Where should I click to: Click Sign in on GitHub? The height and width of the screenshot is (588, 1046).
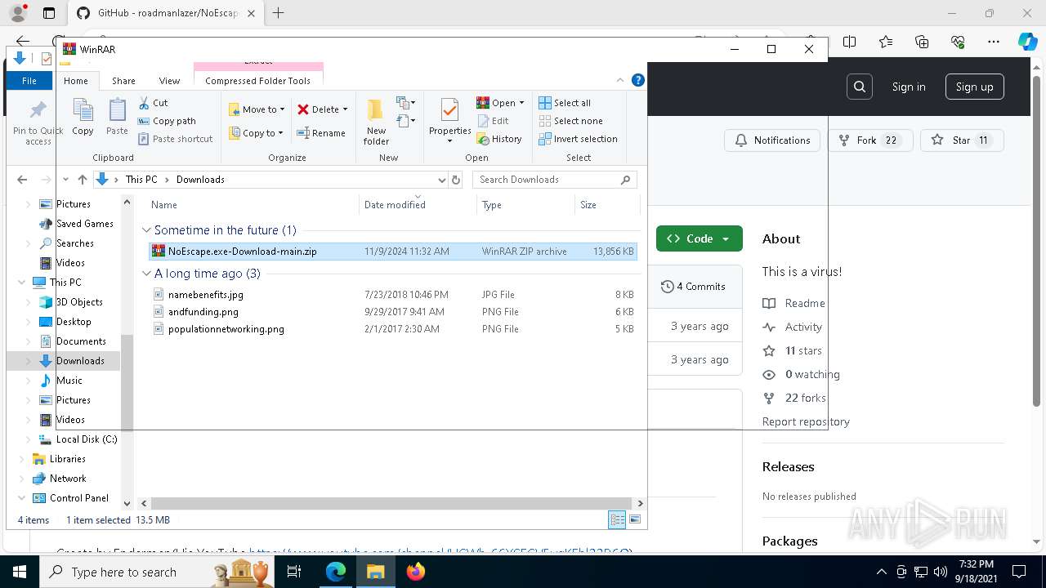pyautogui.click(x=909, y=87)
